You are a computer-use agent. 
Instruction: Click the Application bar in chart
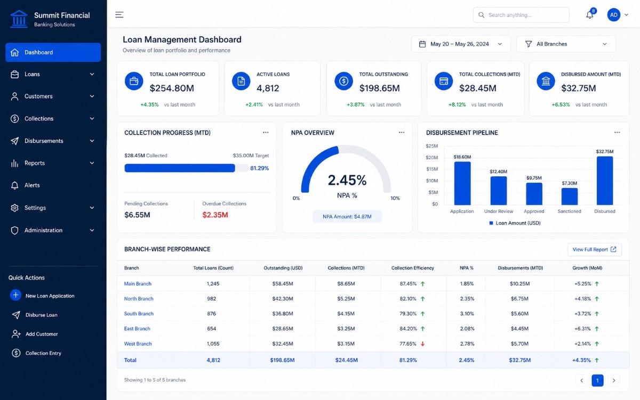[462, 183]
